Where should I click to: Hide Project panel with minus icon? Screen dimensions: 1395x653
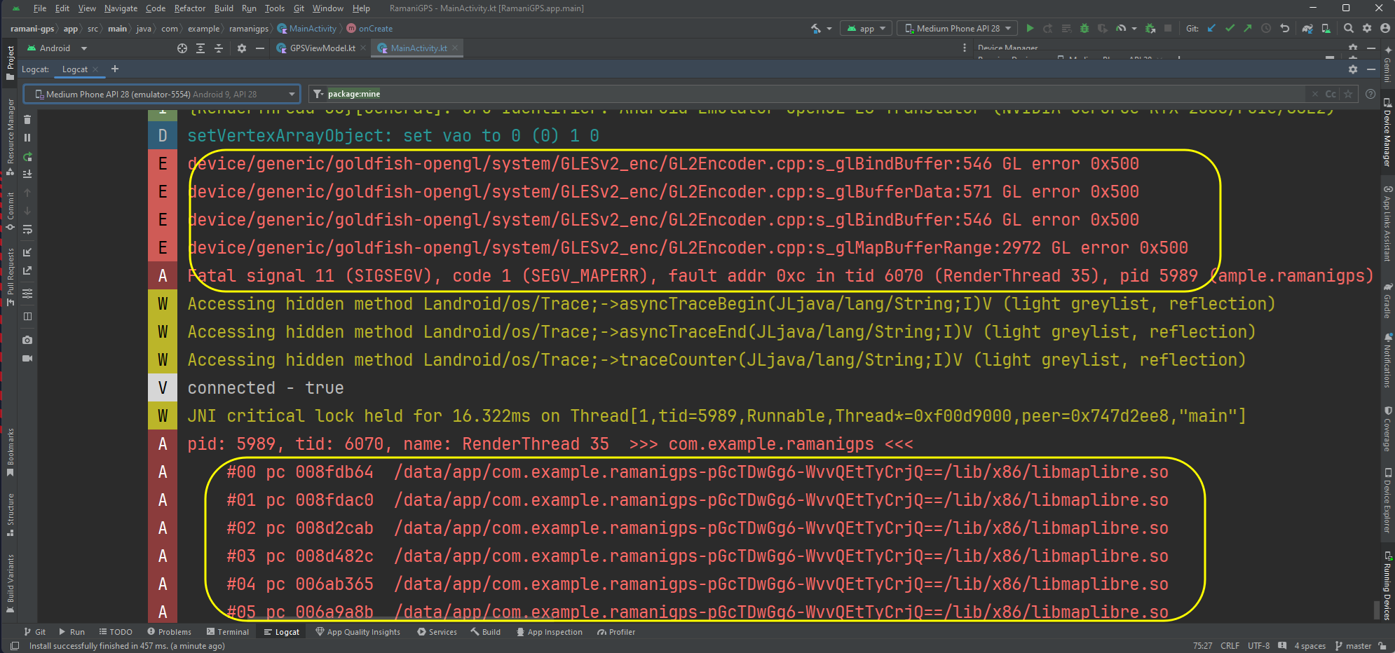click(260, 48)
